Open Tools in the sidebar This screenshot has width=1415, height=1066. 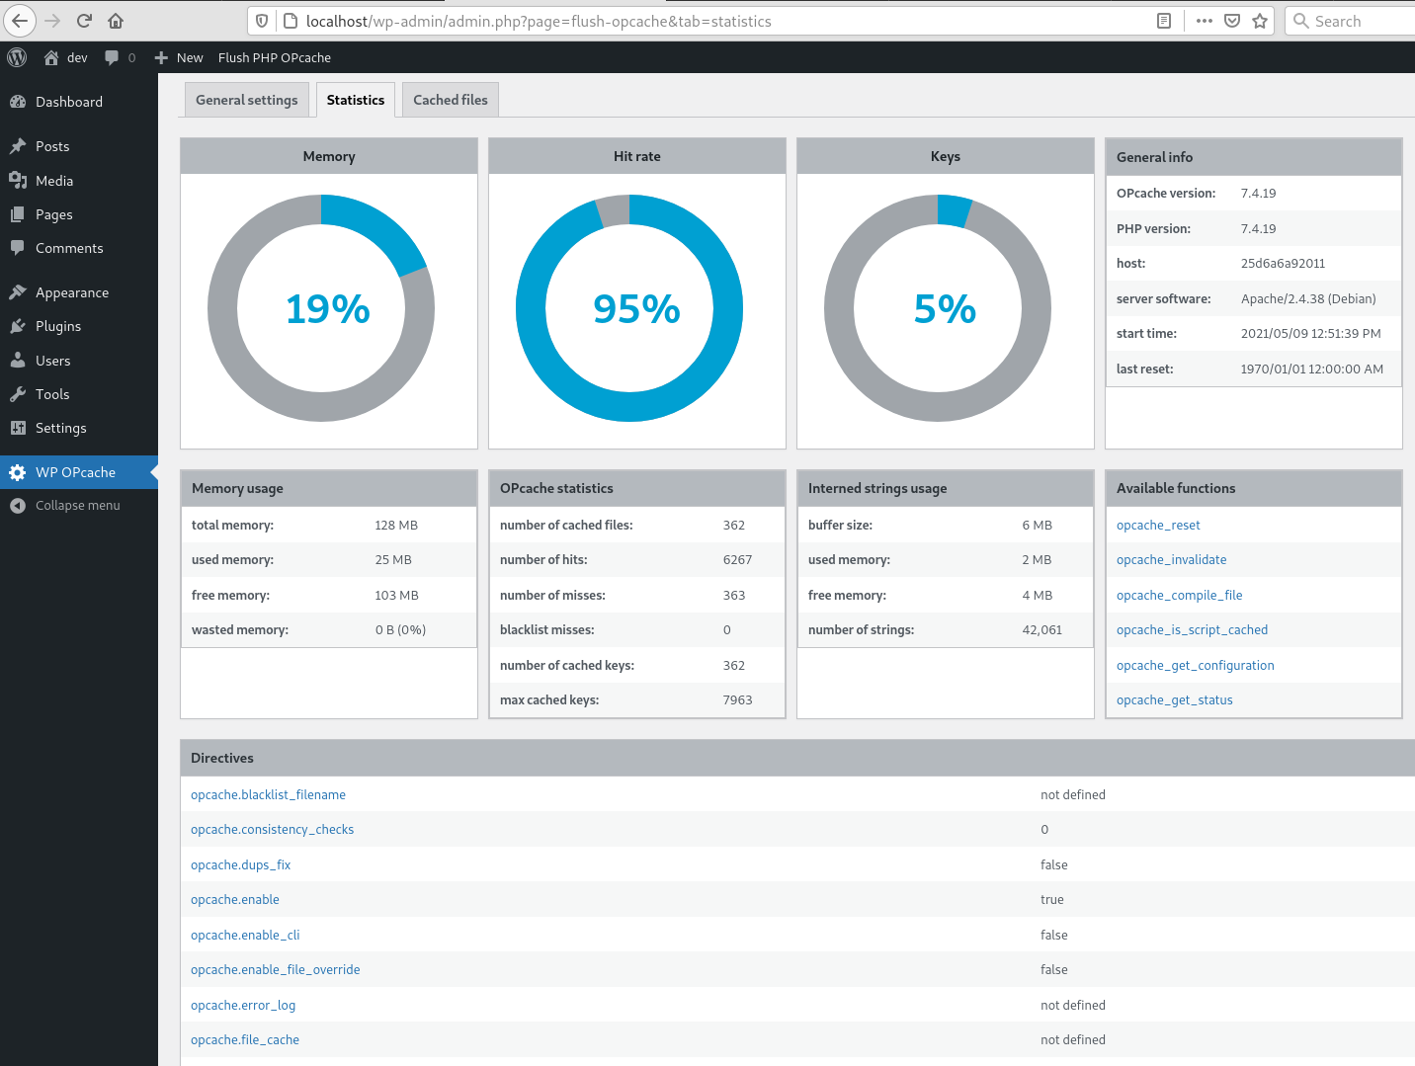coord(79,394)
